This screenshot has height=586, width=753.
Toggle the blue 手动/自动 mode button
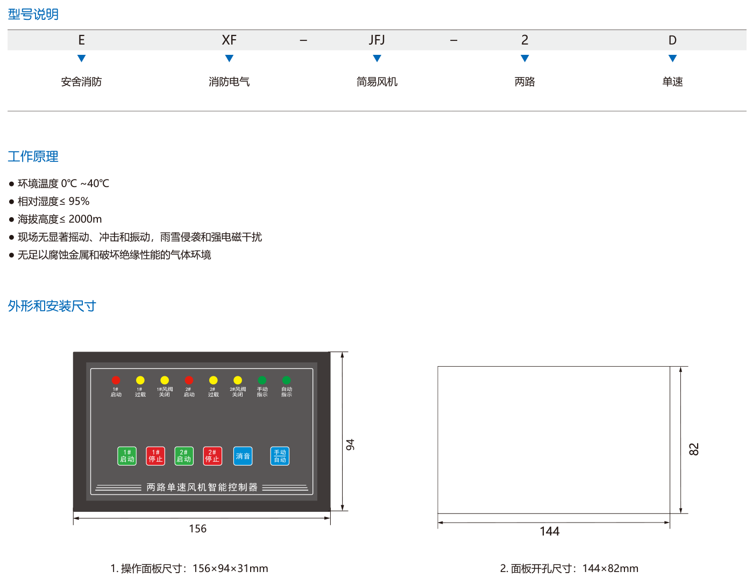(x=280, y=456)
